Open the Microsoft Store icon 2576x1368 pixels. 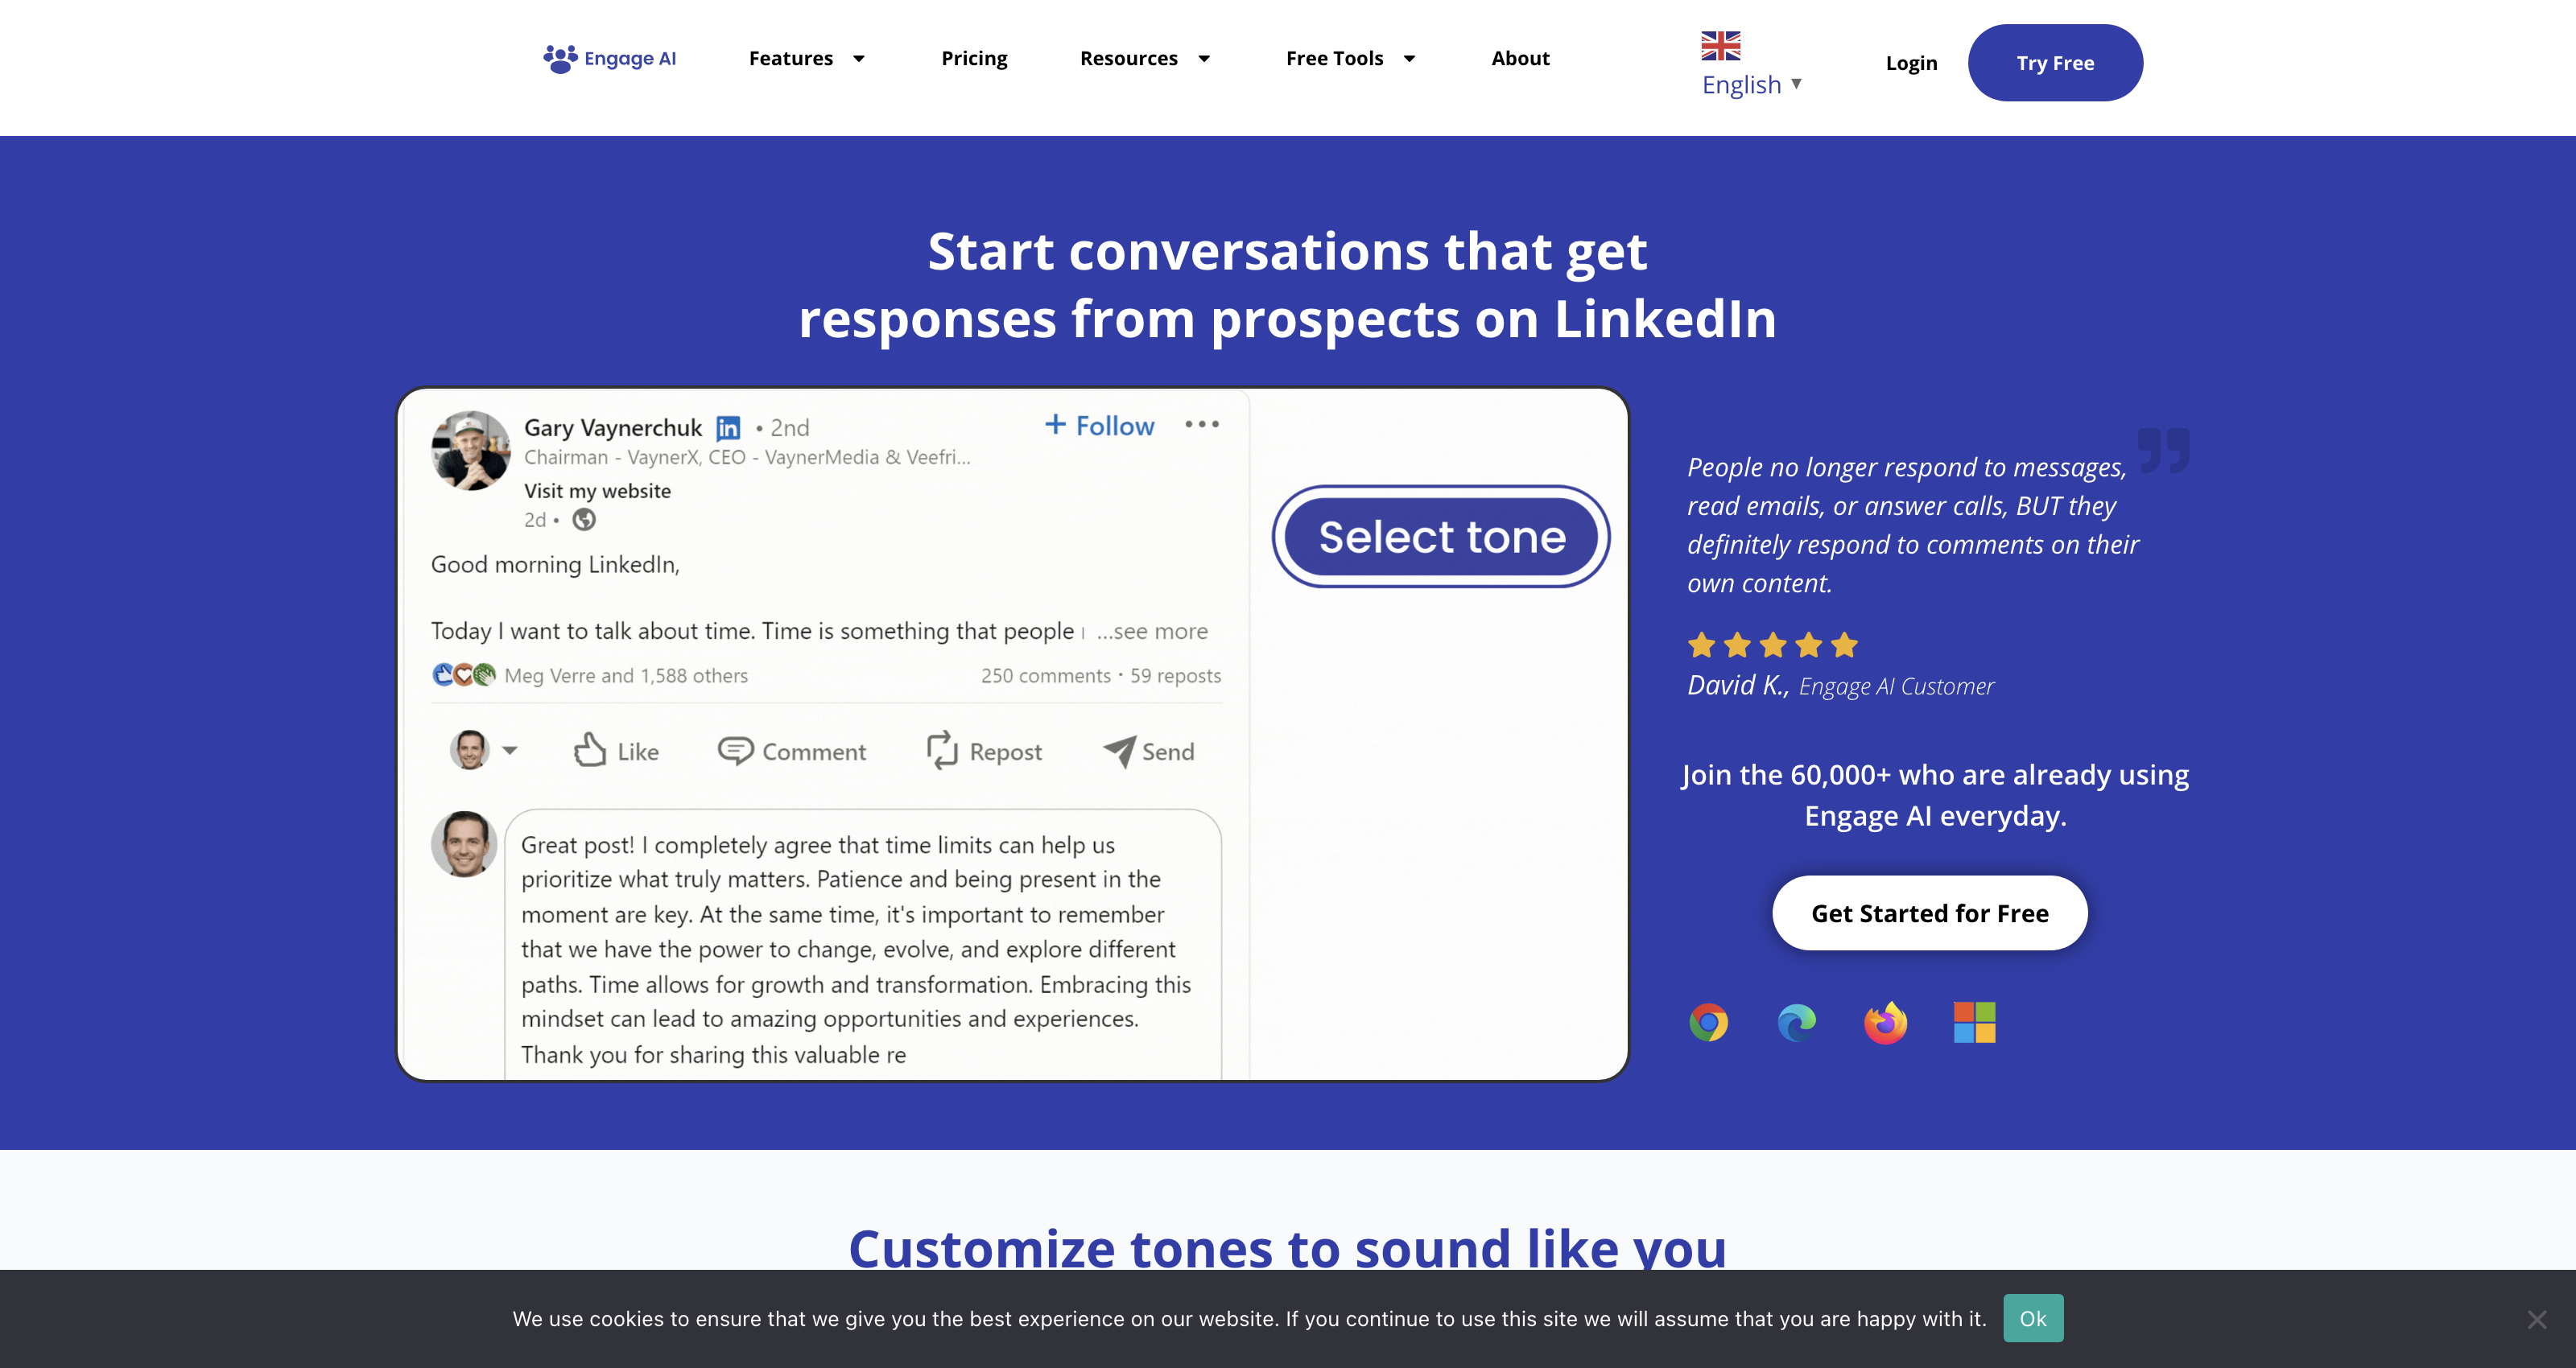[x=1974, y=1022]
